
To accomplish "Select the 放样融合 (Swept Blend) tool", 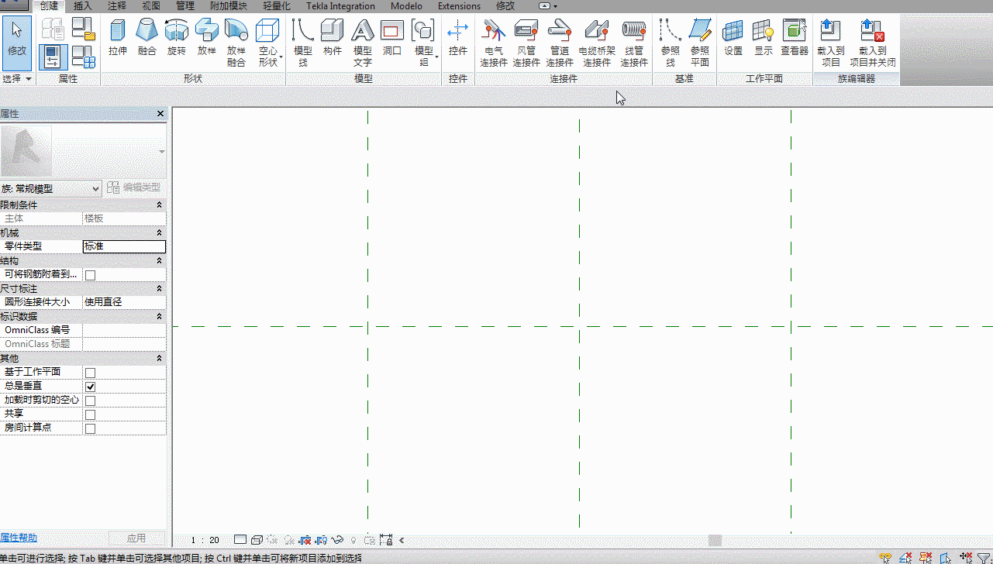I will tap(236, 43).
